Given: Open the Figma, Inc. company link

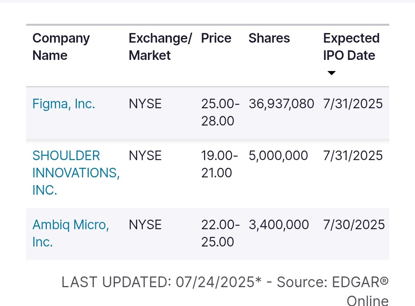Looking at the screenshot, I should coord(63,104).
